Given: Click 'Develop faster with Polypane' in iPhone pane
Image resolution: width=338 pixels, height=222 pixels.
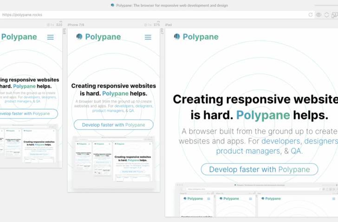Looking at the screenshot, I should click(114, 125).
